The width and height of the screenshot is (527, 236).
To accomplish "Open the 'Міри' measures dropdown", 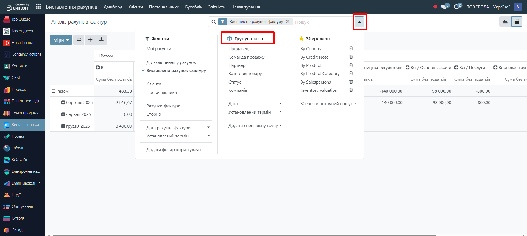I will [x=61, y=40].
